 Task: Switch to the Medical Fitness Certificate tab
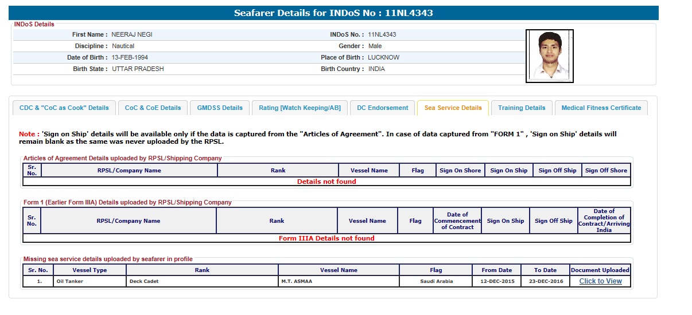[x=601, y=108]
